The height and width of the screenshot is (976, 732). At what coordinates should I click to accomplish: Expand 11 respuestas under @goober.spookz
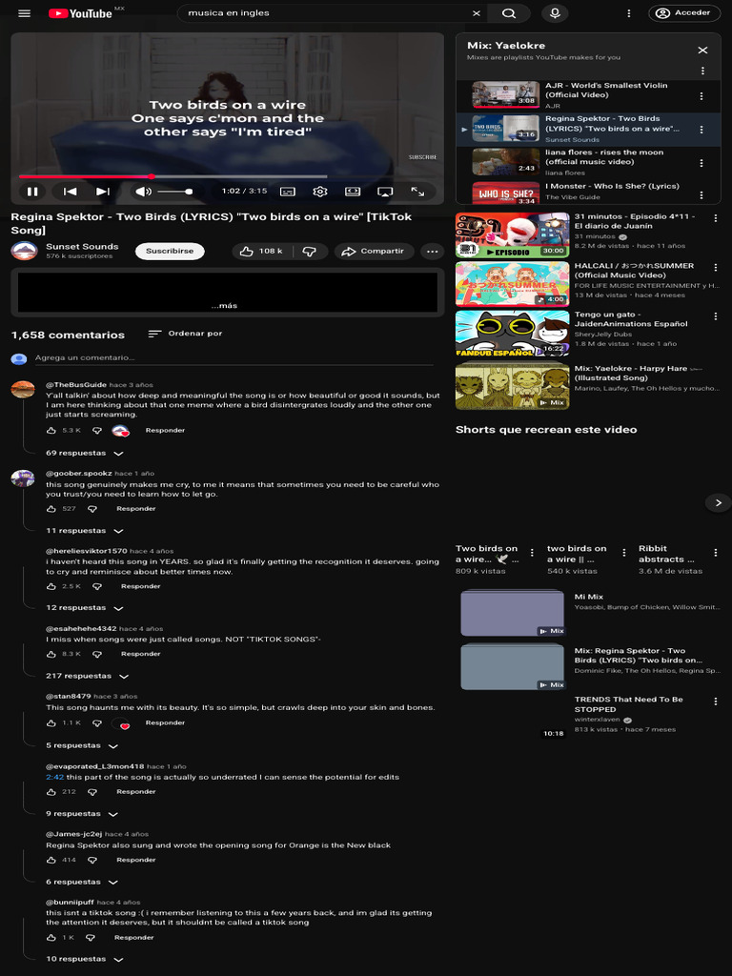(x=85, y=531)
